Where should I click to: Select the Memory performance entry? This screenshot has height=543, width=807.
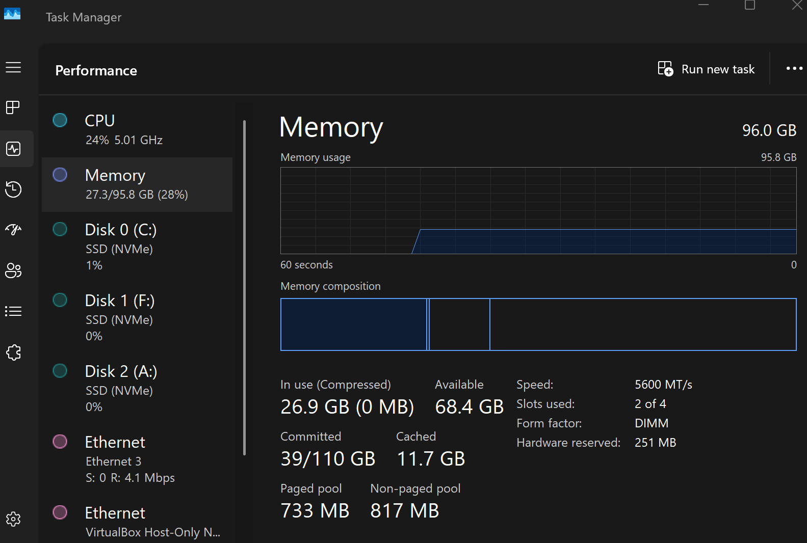pos(137,184)
